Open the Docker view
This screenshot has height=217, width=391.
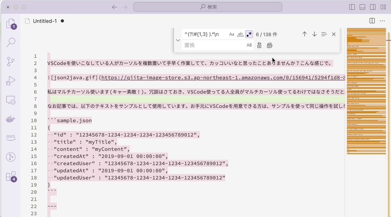(x=11, y=119)
